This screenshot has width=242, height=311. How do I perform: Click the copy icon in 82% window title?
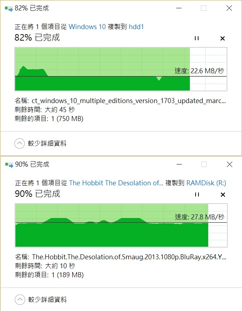point(9,9)
